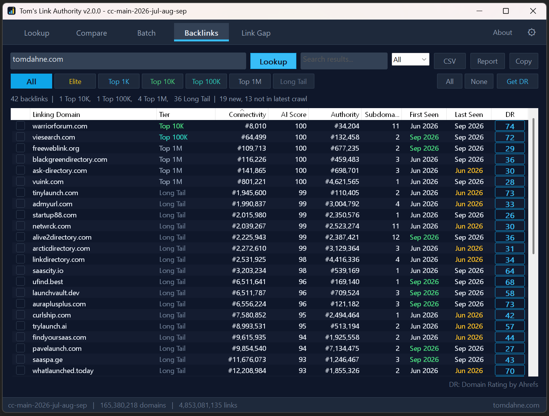Sort by DR column header
Screen dimensions: 549x416
(x=510, y=114)
